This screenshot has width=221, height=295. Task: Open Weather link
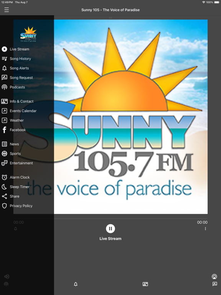tap(17, 120)
